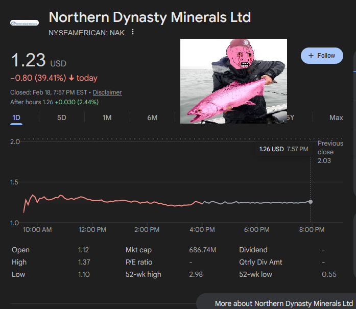Click the 10:00 AM axis label
The width and height of the screenshot is (356, 309).
(x=37, y=229)
